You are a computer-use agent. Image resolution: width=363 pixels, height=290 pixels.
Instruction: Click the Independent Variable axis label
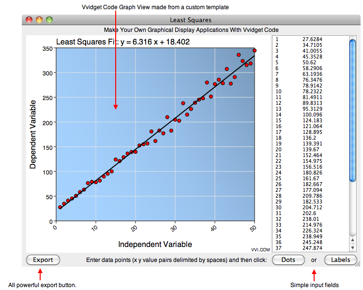point(155,244)
